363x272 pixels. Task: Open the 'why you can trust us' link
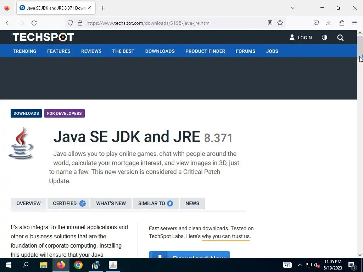(x=226, y=236)
